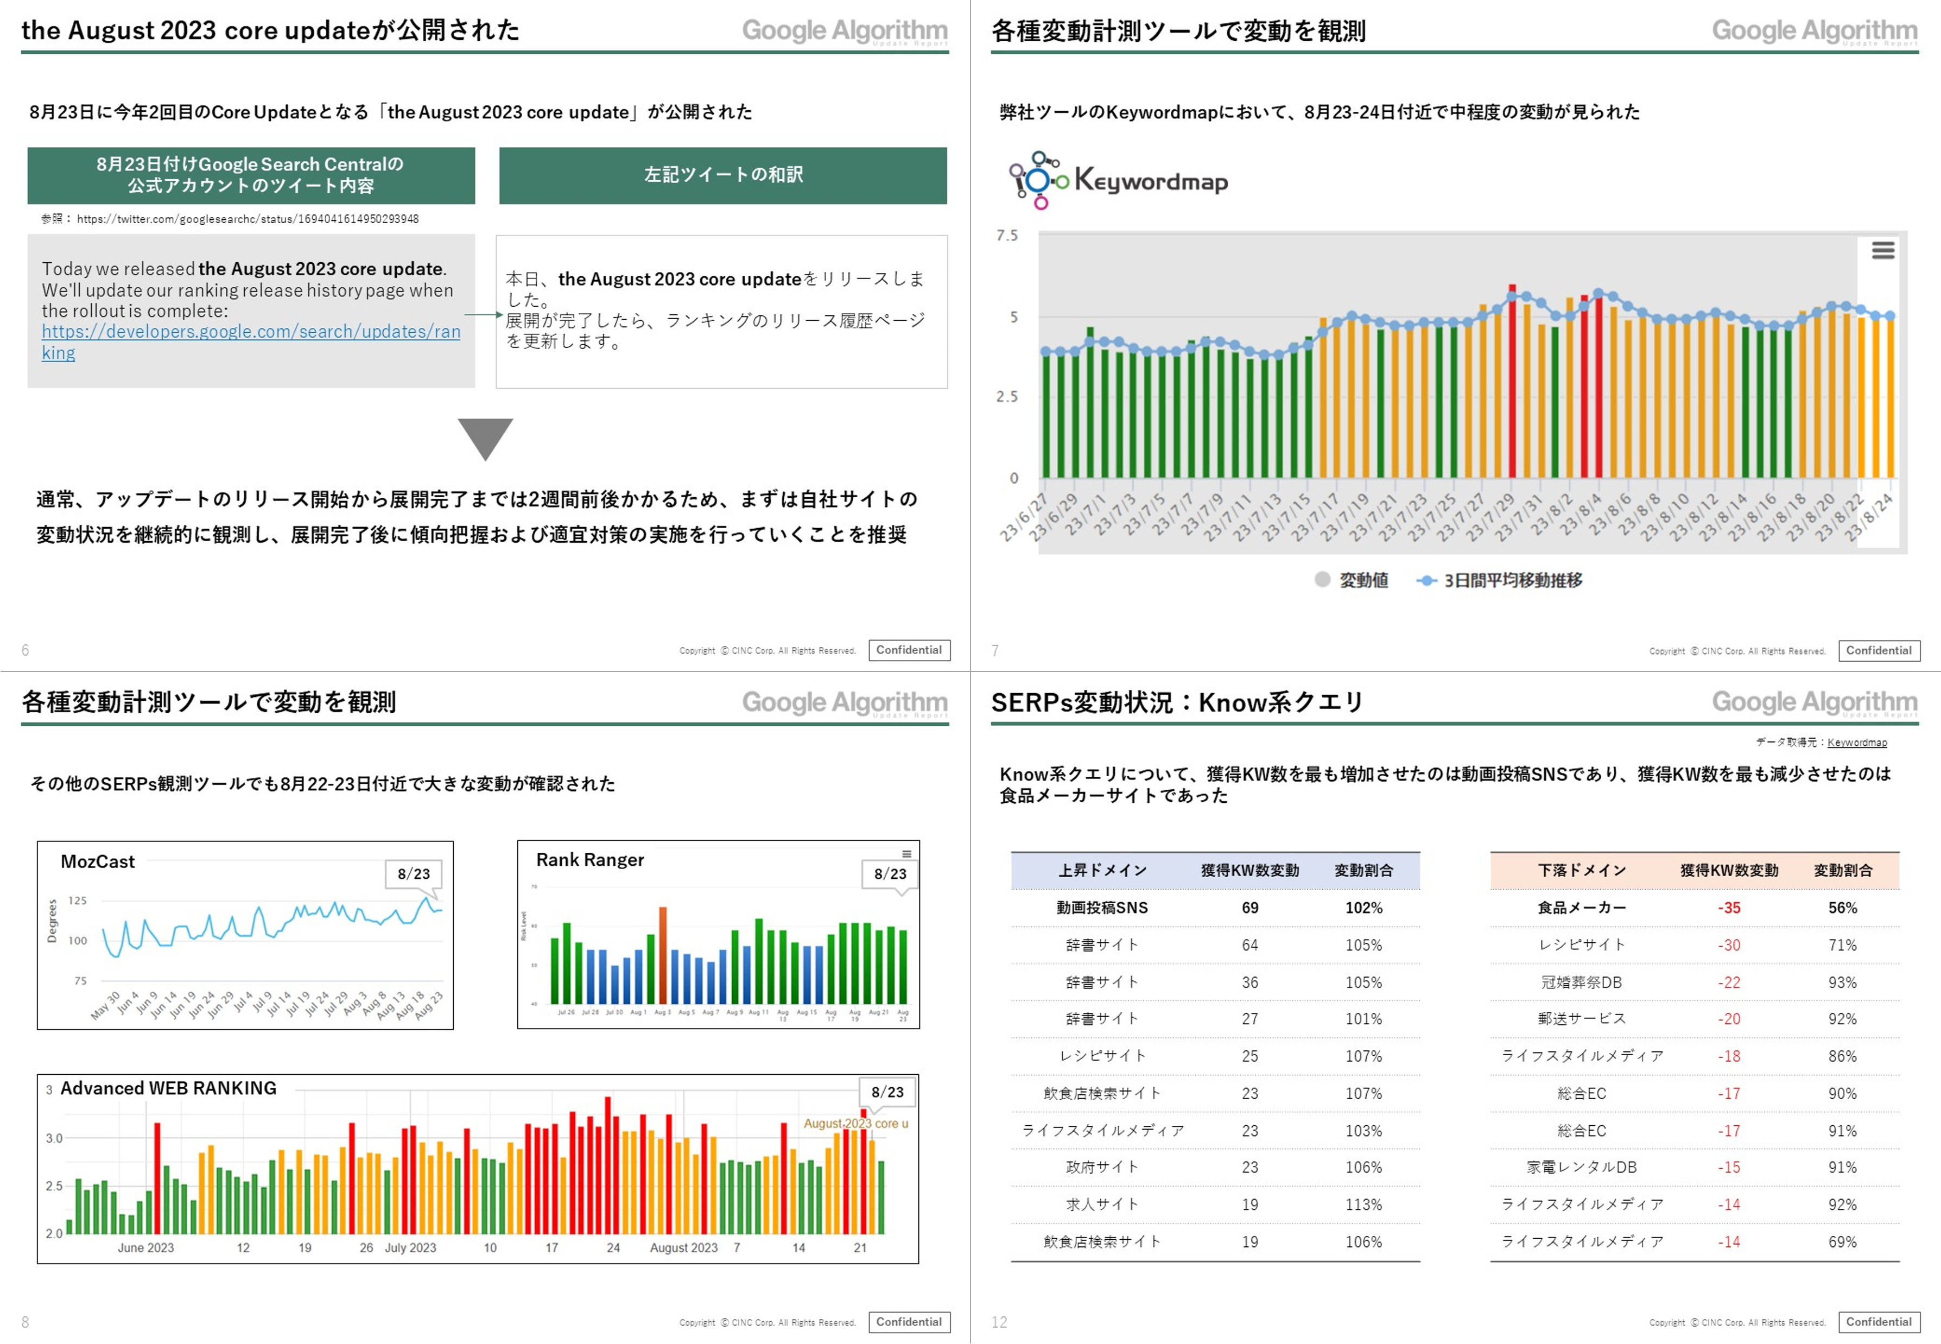Click the Advanced WEB RANKING 8/23 callout
This screenshot has height=1344, width=1941.
pos(887,1092)
